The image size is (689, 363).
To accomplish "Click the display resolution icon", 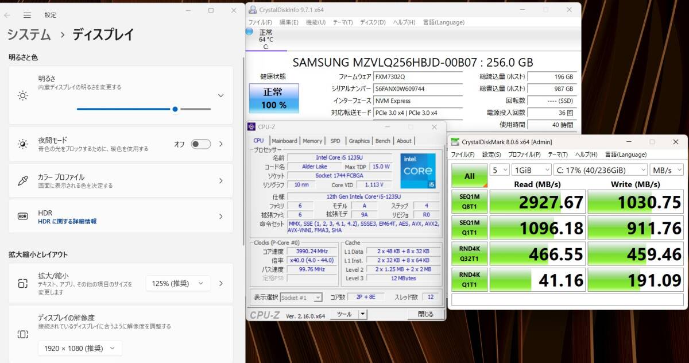I will [x=22, y=334].
